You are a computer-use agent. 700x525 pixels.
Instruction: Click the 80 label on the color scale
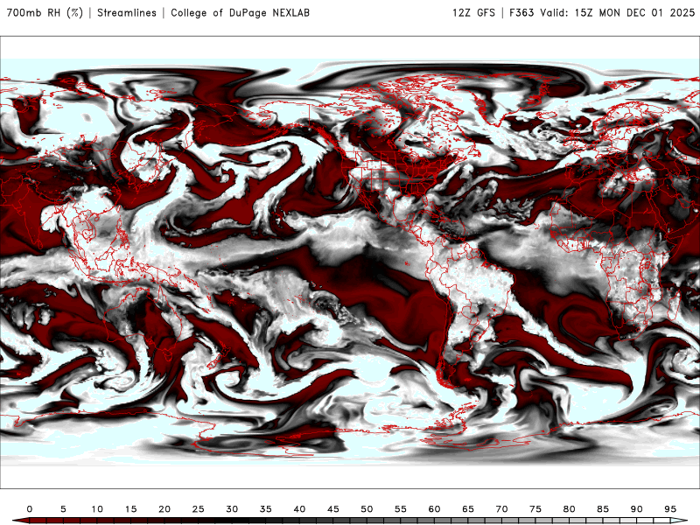tap(570, 509)
